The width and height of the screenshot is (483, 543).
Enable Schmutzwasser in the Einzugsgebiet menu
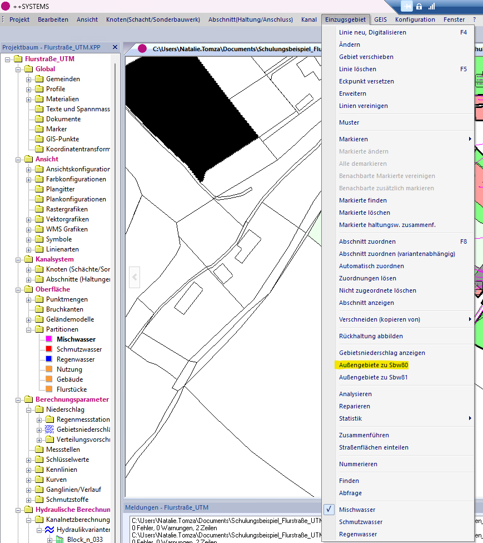tap(360, 522)
